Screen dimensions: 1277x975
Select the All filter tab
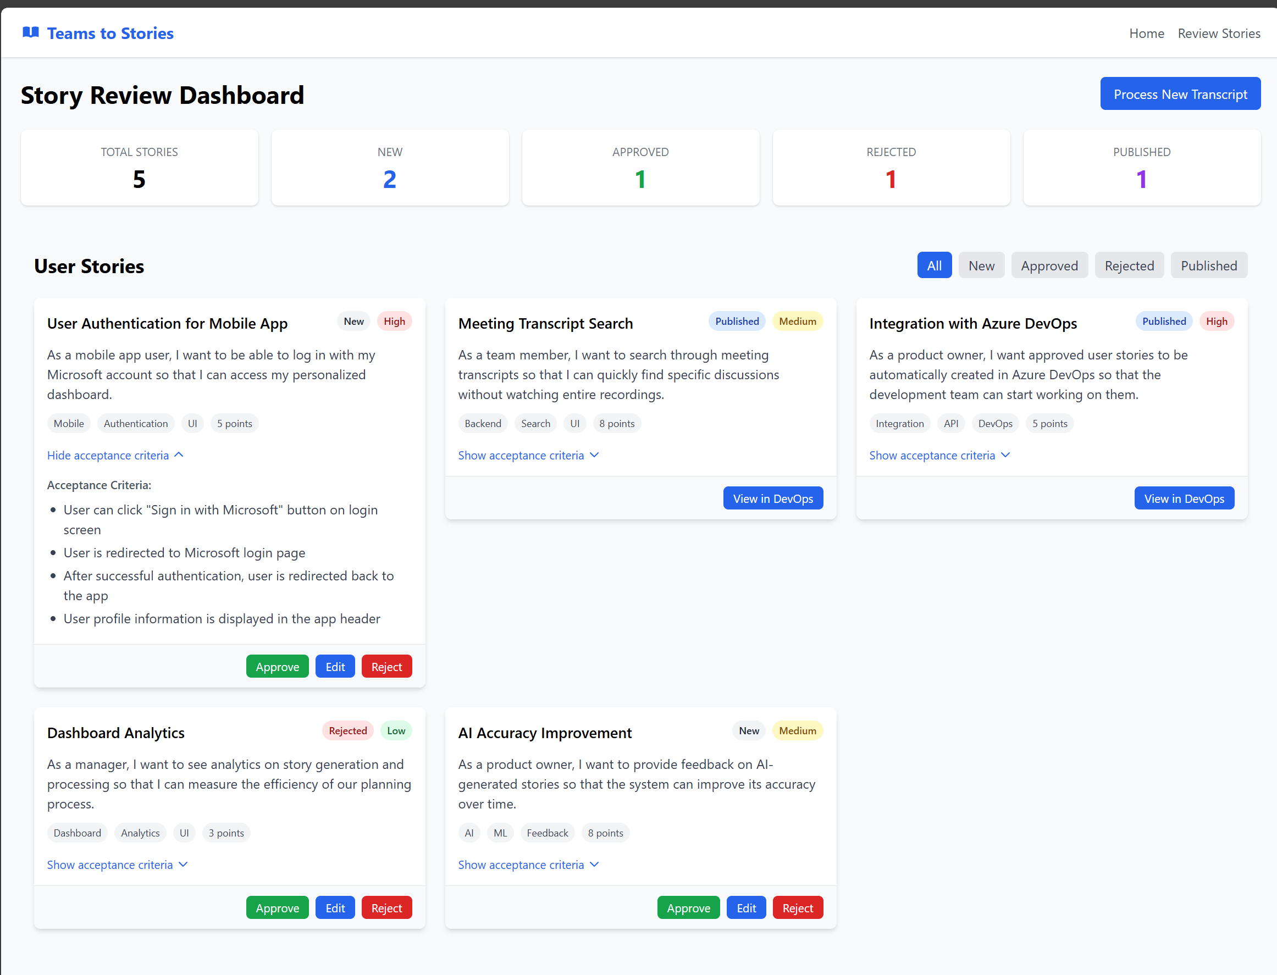pos(934,266)
